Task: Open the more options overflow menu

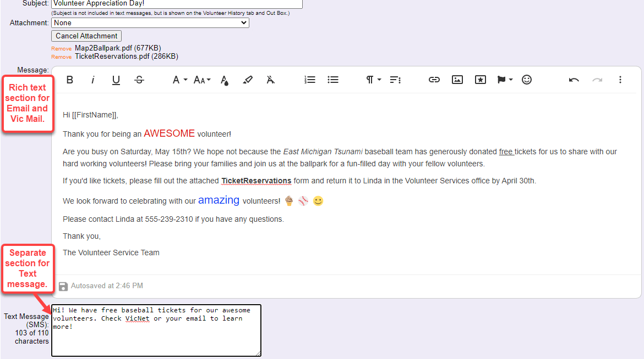Action: coord(620,80)
